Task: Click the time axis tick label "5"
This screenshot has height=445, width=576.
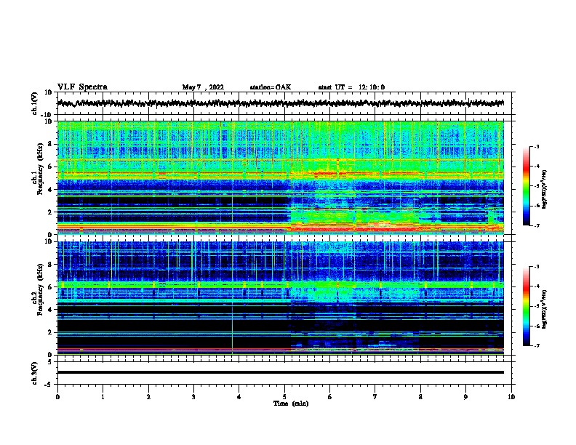Action: point(284,397)
